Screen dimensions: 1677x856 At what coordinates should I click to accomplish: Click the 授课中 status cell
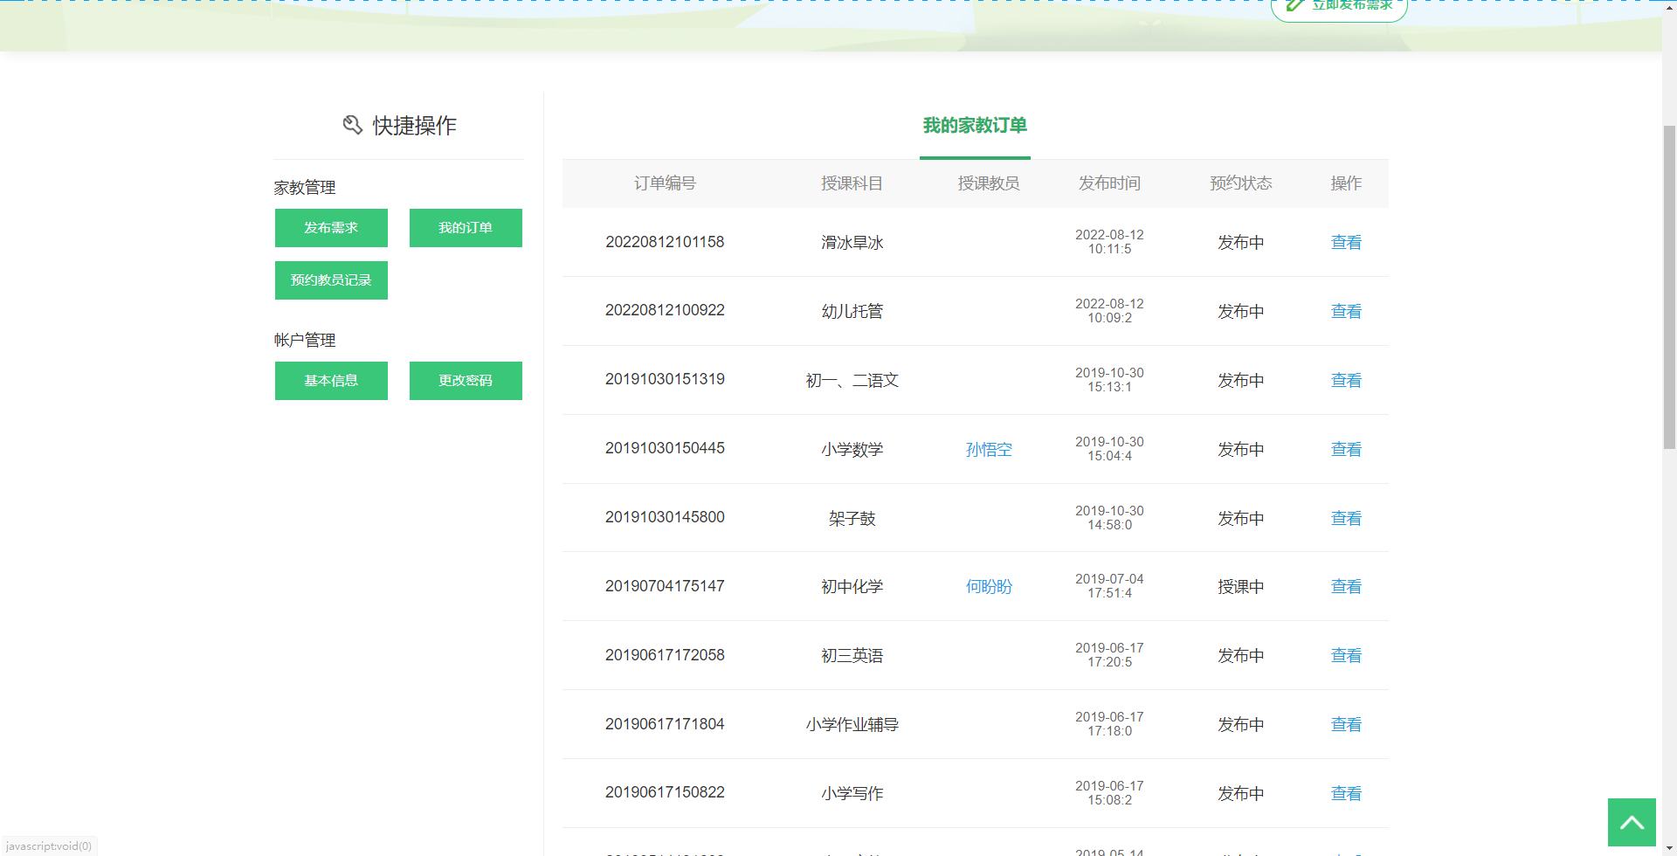pyautogui.click(x=1240, y=587)
